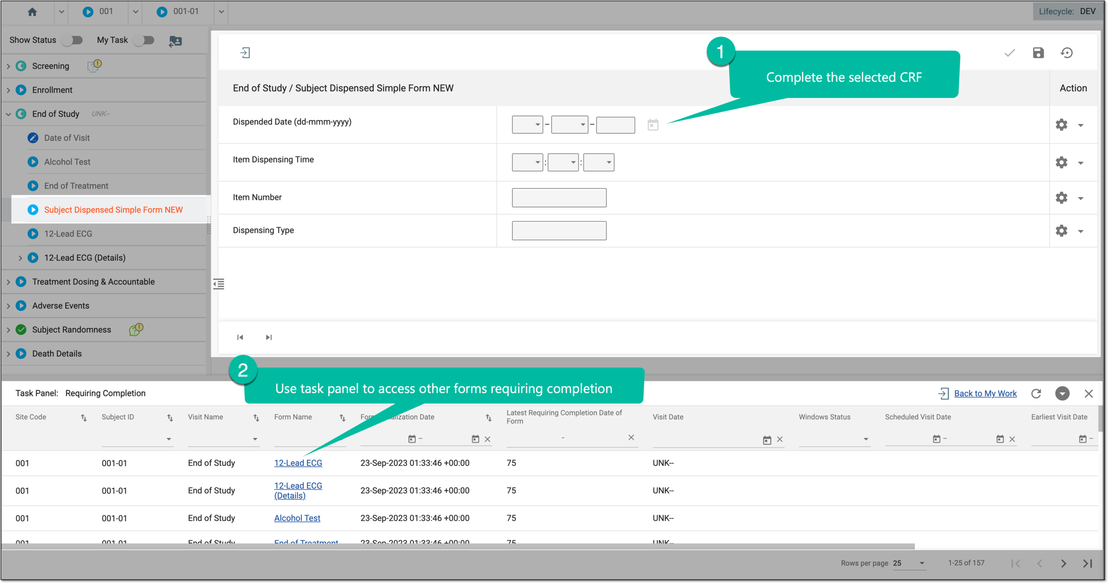The height and width of the screenshot is (583, 1108).
Task: Sort by Visit Name column
Action: click(256, 418)
